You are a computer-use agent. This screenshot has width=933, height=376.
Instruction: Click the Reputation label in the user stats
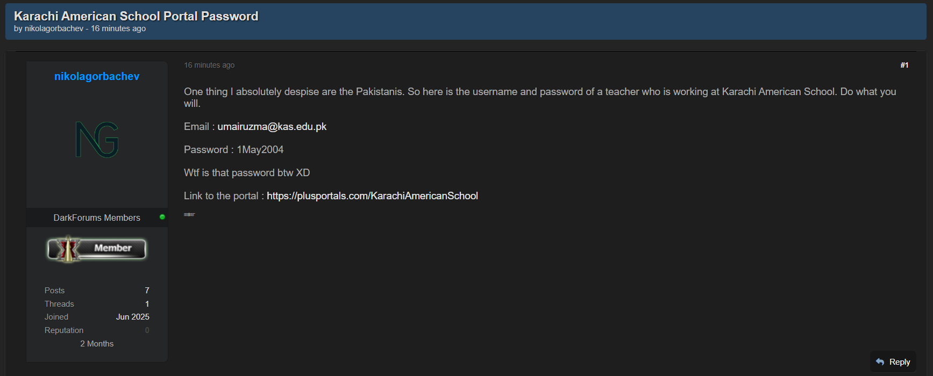64,330
